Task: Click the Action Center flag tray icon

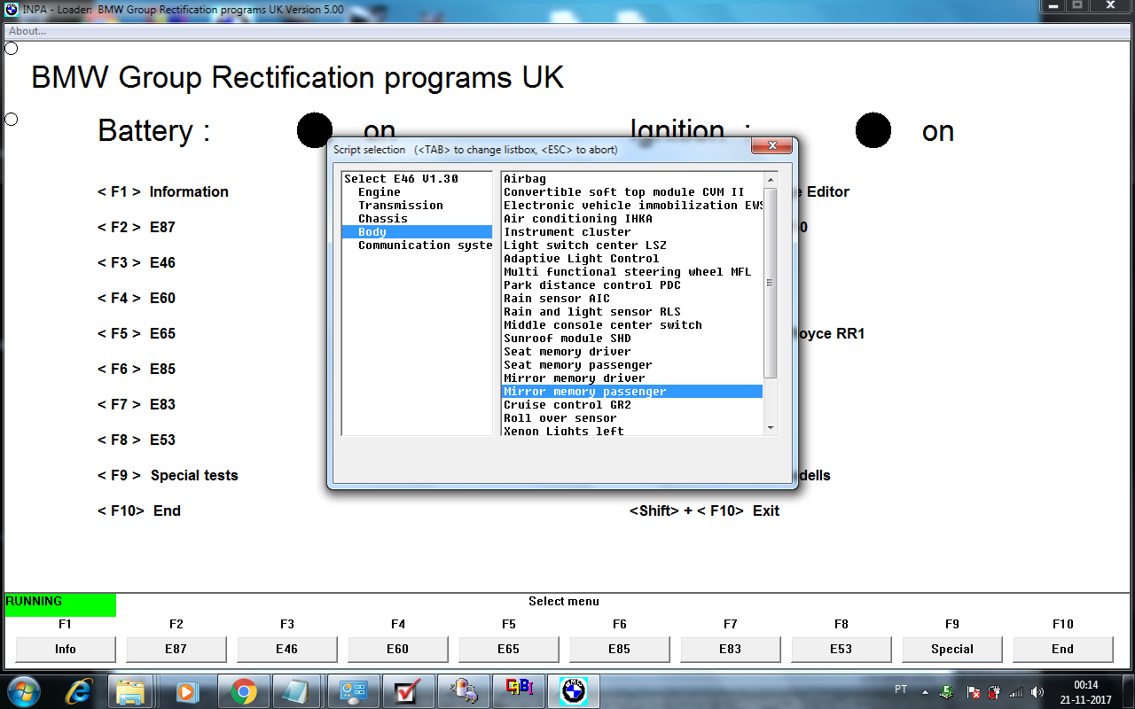Action: pyautogui.click(x=974, y=691)
